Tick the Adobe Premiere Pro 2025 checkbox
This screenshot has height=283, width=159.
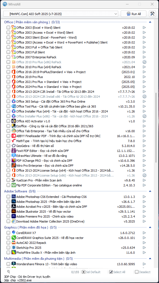[x=8, y=216]
